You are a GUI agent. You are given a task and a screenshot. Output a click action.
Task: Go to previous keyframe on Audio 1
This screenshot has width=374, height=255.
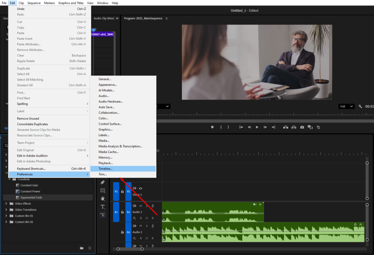coord(141,218)
